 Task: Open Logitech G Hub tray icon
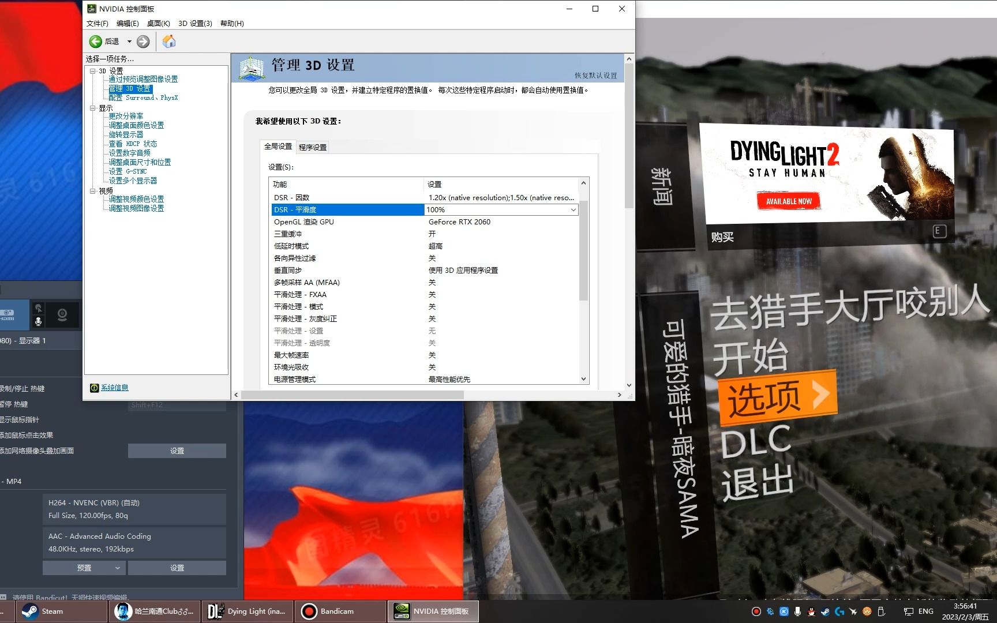tap(839, 611)
